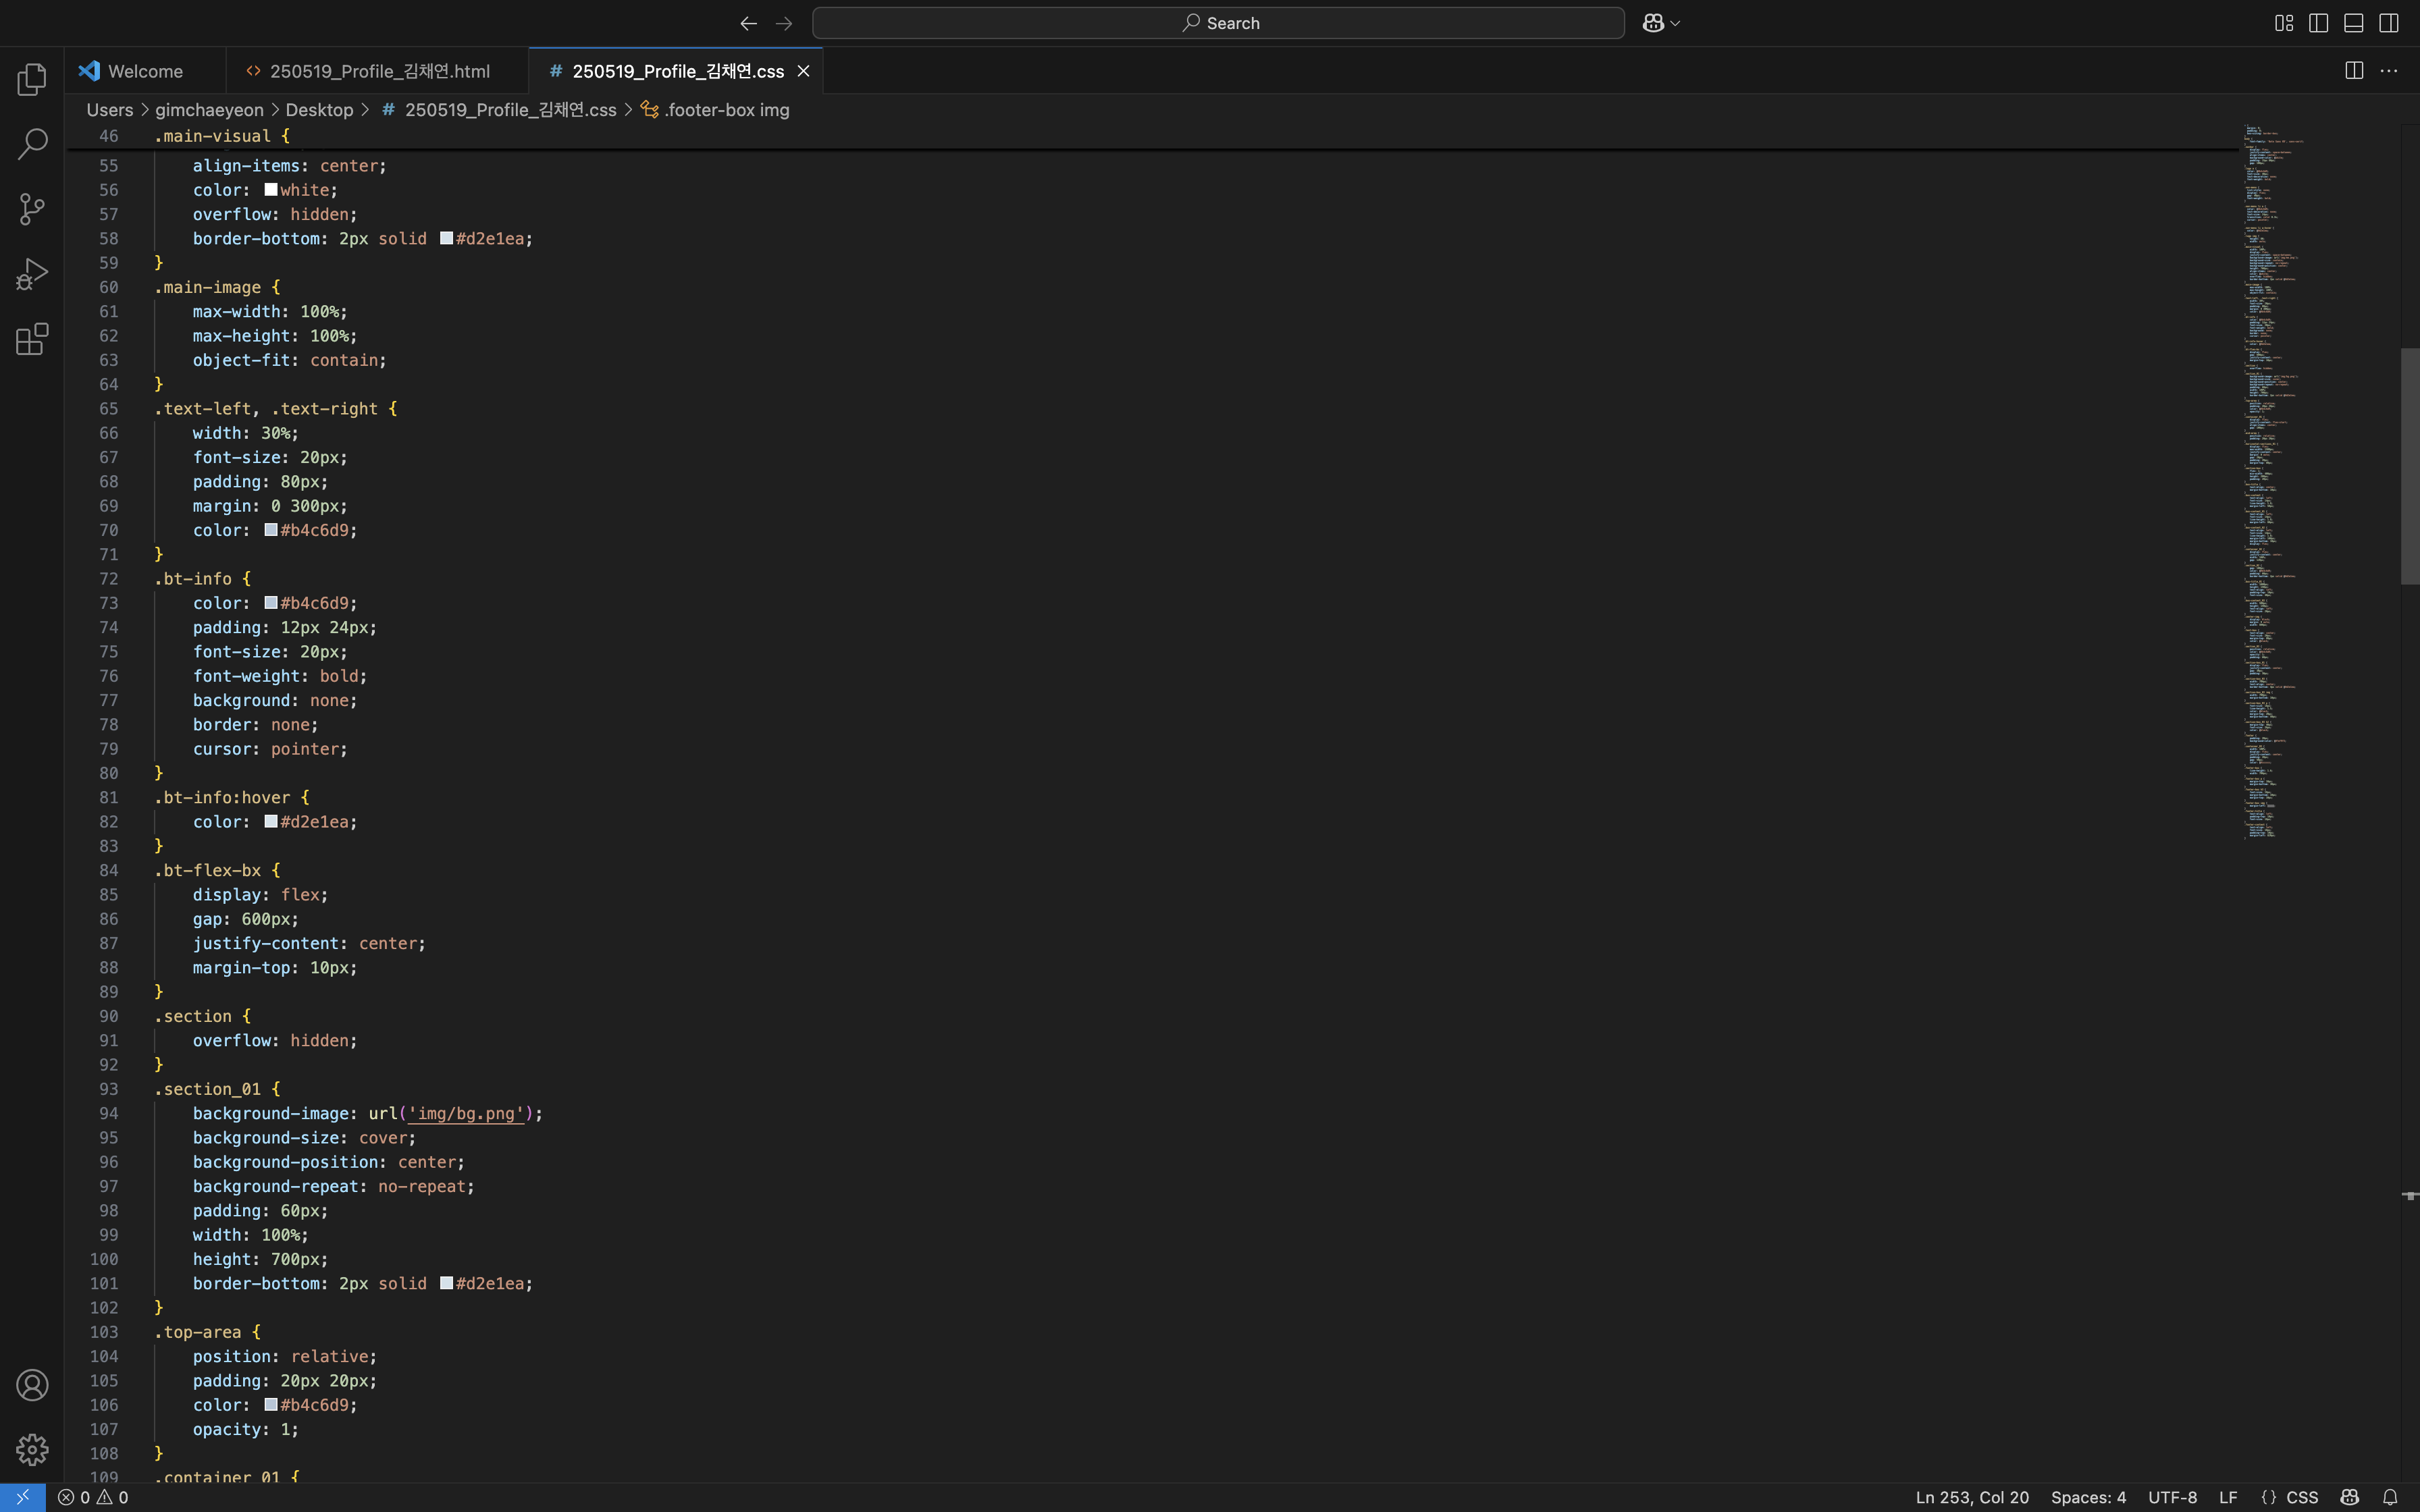Open the Source Control view
2420x1512 pixels.
pyautogui.click(x=32, y=209)
